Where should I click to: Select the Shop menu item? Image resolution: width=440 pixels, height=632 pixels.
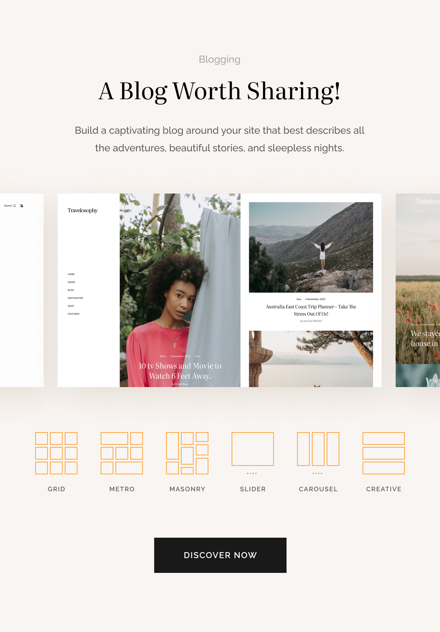pyautogui.click(x=71, y=306)
